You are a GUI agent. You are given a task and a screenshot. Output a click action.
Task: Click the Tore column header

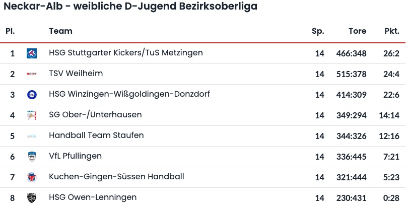(x=357, y=31)
